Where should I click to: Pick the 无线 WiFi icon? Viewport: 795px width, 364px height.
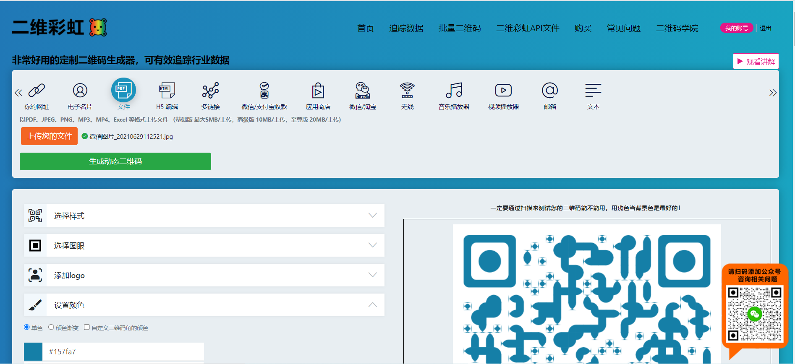point(407,90)
